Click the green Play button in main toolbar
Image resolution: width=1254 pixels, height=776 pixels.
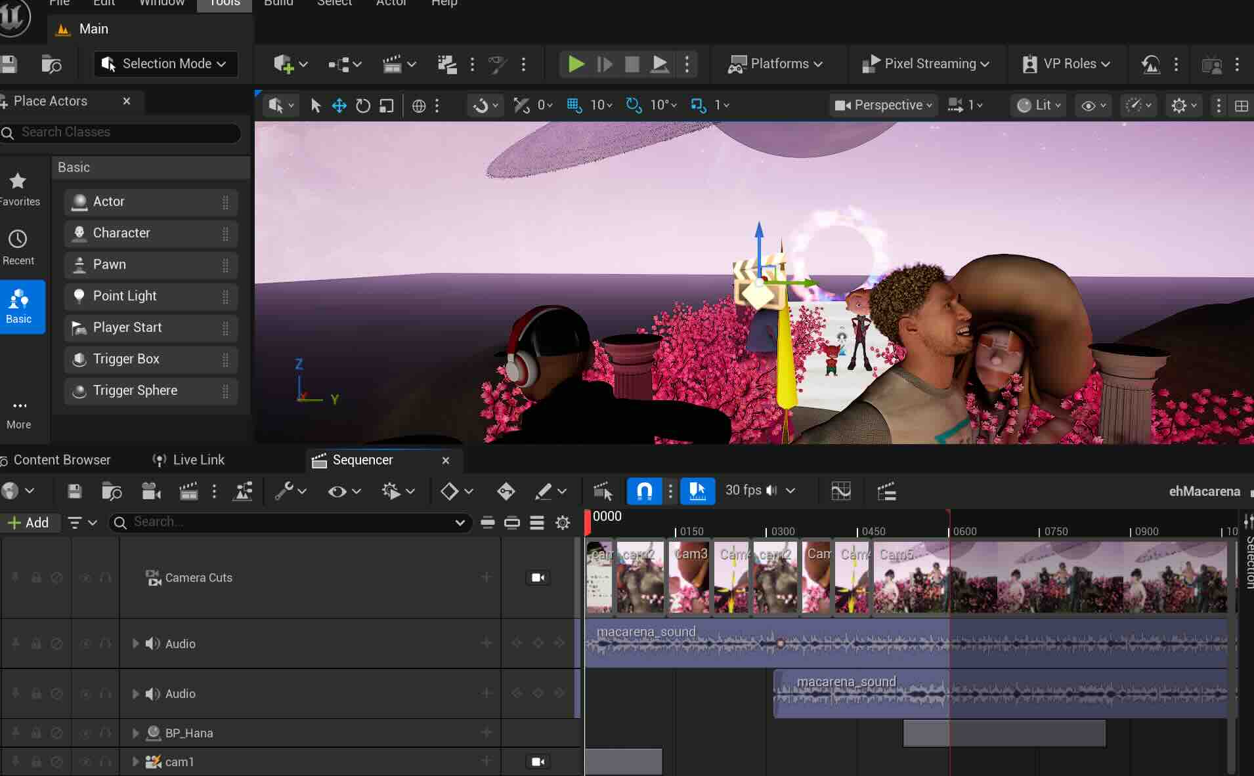click(x=576, y=64)
